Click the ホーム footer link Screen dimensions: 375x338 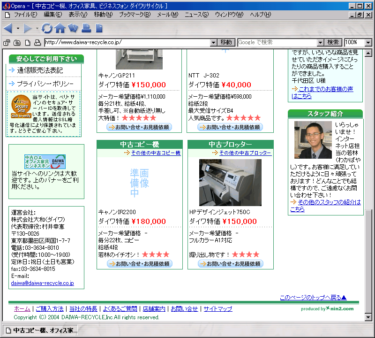pyautogui.click(x=22, y=309)
